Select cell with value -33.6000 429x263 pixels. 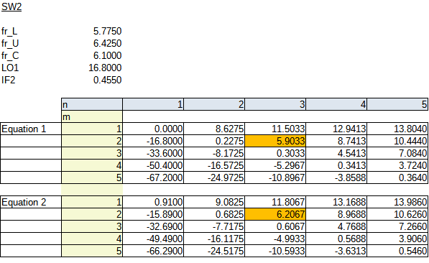pos(153,153)
